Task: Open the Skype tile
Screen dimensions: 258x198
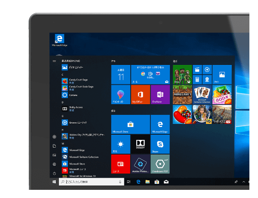Action: (160, 144)
